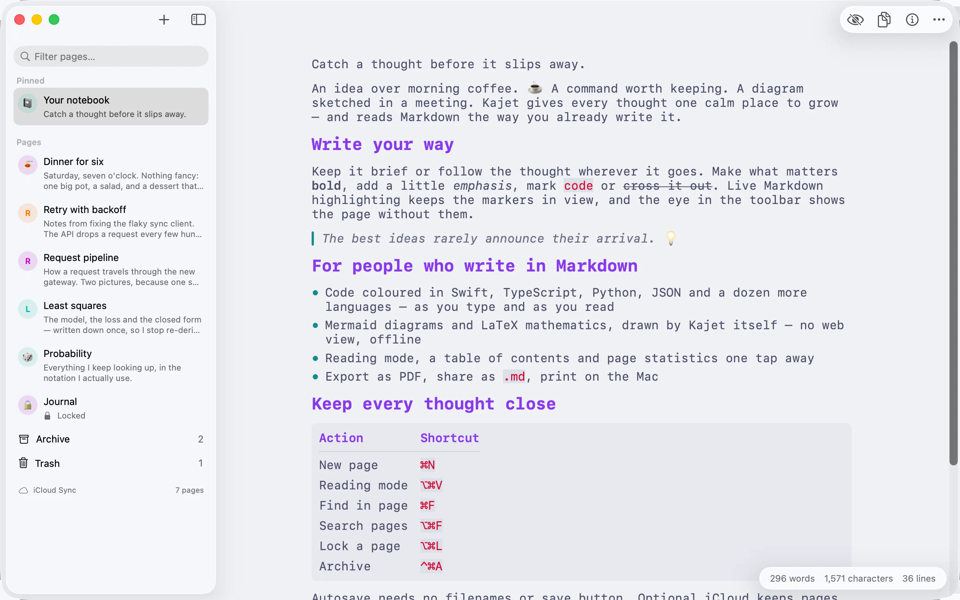Open the more options ellipsis menu
Viewport: 960px width, 600px height.
tap(939, 19)
